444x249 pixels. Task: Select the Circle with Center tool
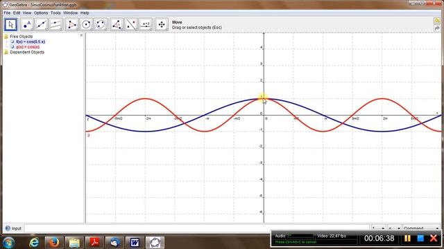pyautogui.click(x=86, y=25)
